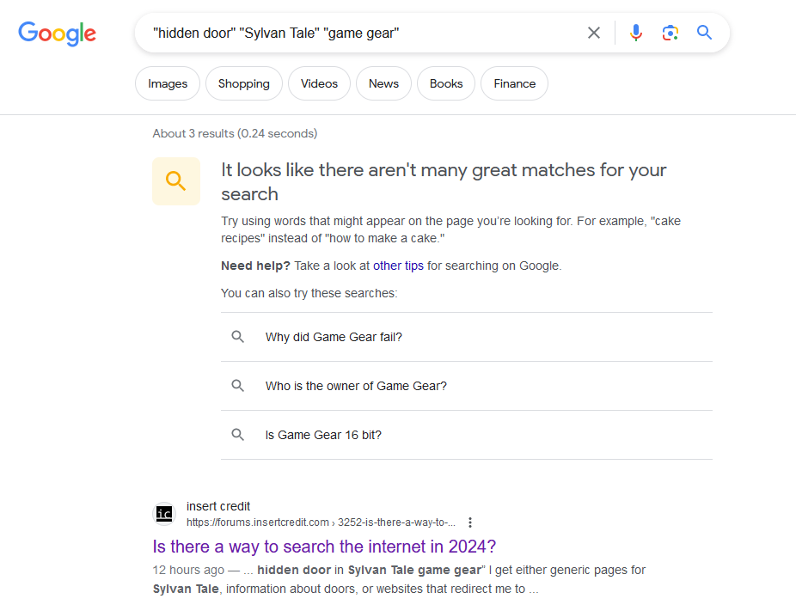Viewport: 796px width, 611px height.
Task: Select the Books filter
Action: 446,83
